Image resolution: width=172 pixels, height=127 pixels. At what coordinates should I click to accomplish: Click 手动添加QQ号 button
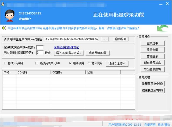(98, 53)
